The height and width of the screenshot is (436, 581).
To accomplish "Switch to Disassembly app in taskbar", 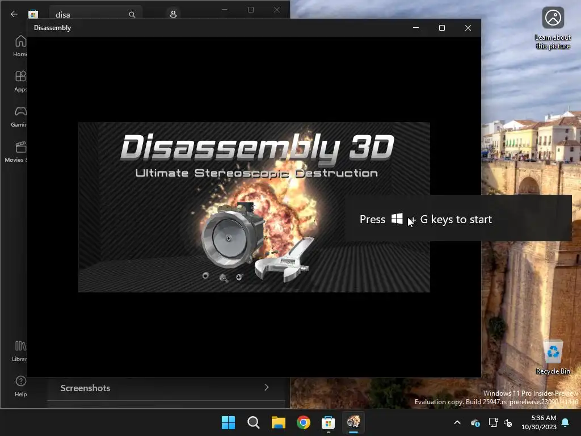I will pos(353,422).
